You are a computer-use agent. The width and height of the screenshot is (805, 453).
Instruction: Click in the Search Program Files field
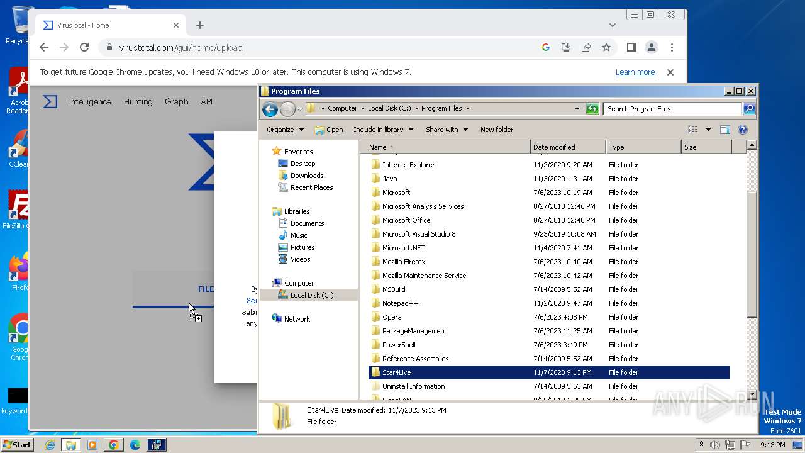(x=672, y=109)
